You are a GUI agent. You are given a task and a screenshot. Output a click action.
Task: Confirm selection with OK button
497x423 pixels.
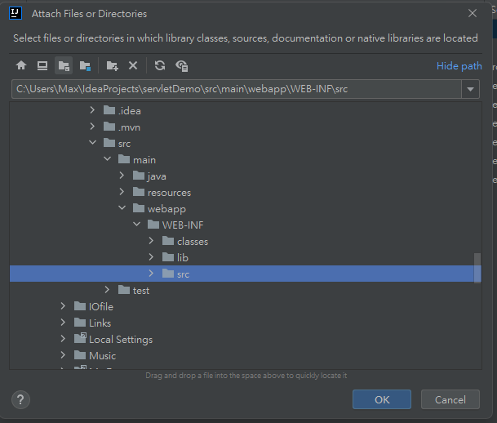[382, 399]
